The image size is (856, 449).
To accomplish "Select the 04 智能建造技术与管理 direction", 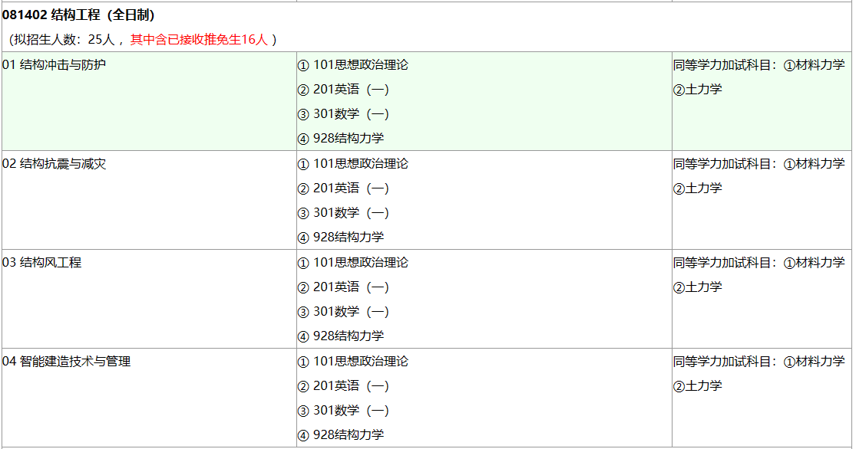I will click(x=67, y=362).
